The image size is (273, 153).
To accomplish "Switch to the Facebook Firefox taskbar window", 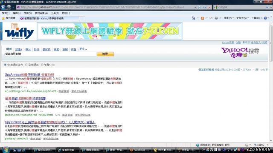I will [x=140, y=150].
